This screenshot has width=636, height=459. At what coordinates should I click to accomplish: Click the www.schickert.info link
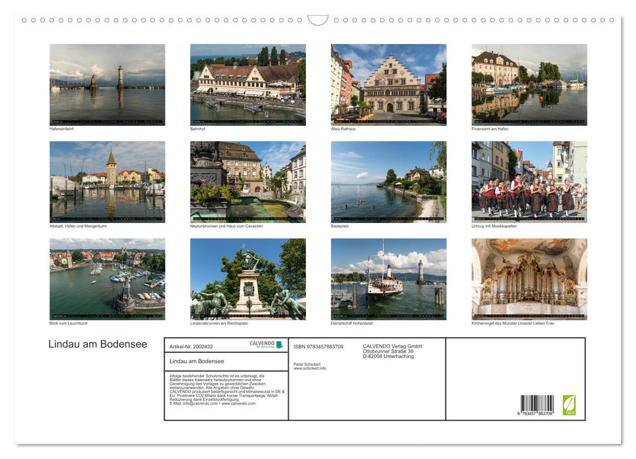(310, 369)
